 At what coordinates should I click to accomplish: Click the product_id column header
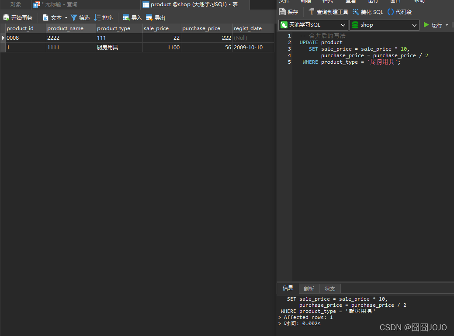coord(26,28)
